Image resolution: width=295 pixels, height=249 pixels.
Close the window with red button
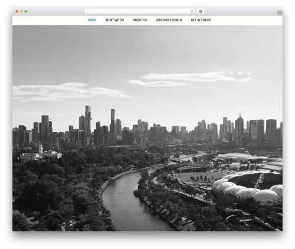click(17, 12)
